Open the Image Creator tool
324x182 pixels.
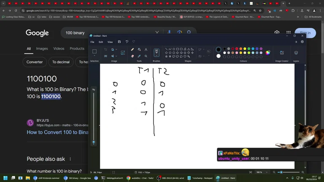[282, 53]
